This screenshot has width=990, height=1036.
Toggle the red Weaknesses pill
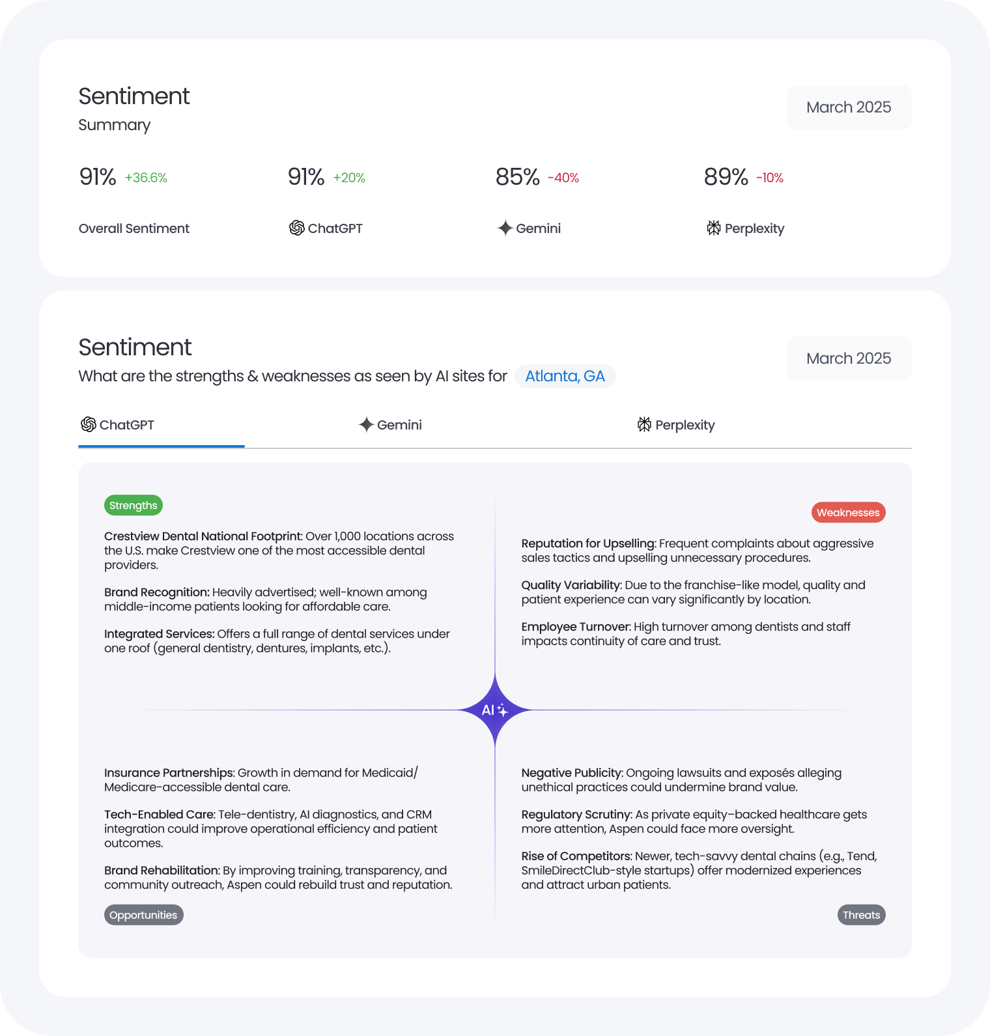point(848,512)
